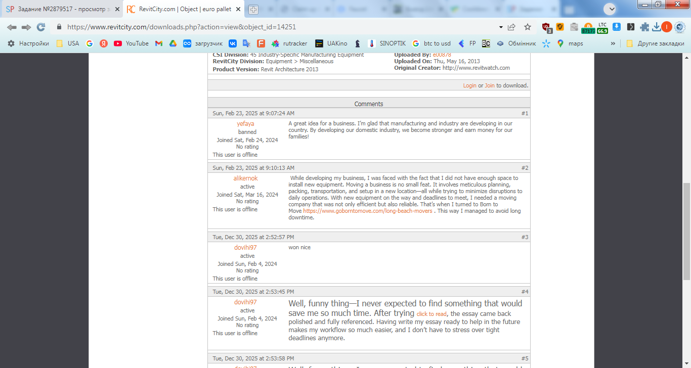Open dovihi97 profile on comment #3

point(245,248)
